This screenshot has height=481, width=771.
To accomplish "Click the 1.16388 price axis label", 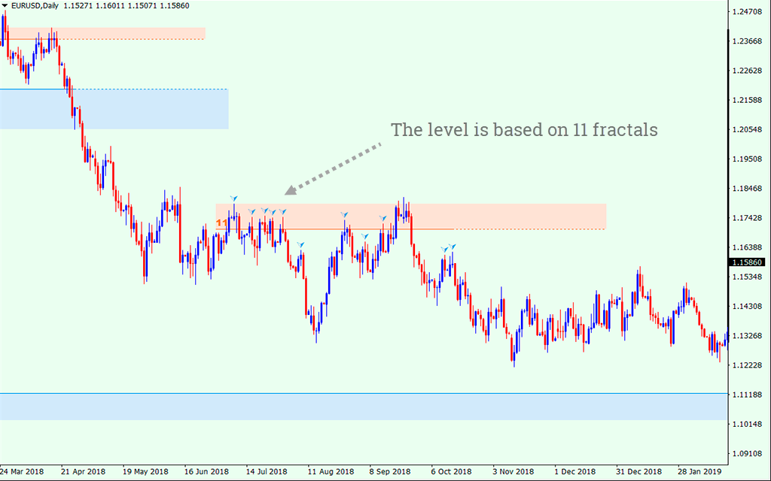I will pos(747,247).
